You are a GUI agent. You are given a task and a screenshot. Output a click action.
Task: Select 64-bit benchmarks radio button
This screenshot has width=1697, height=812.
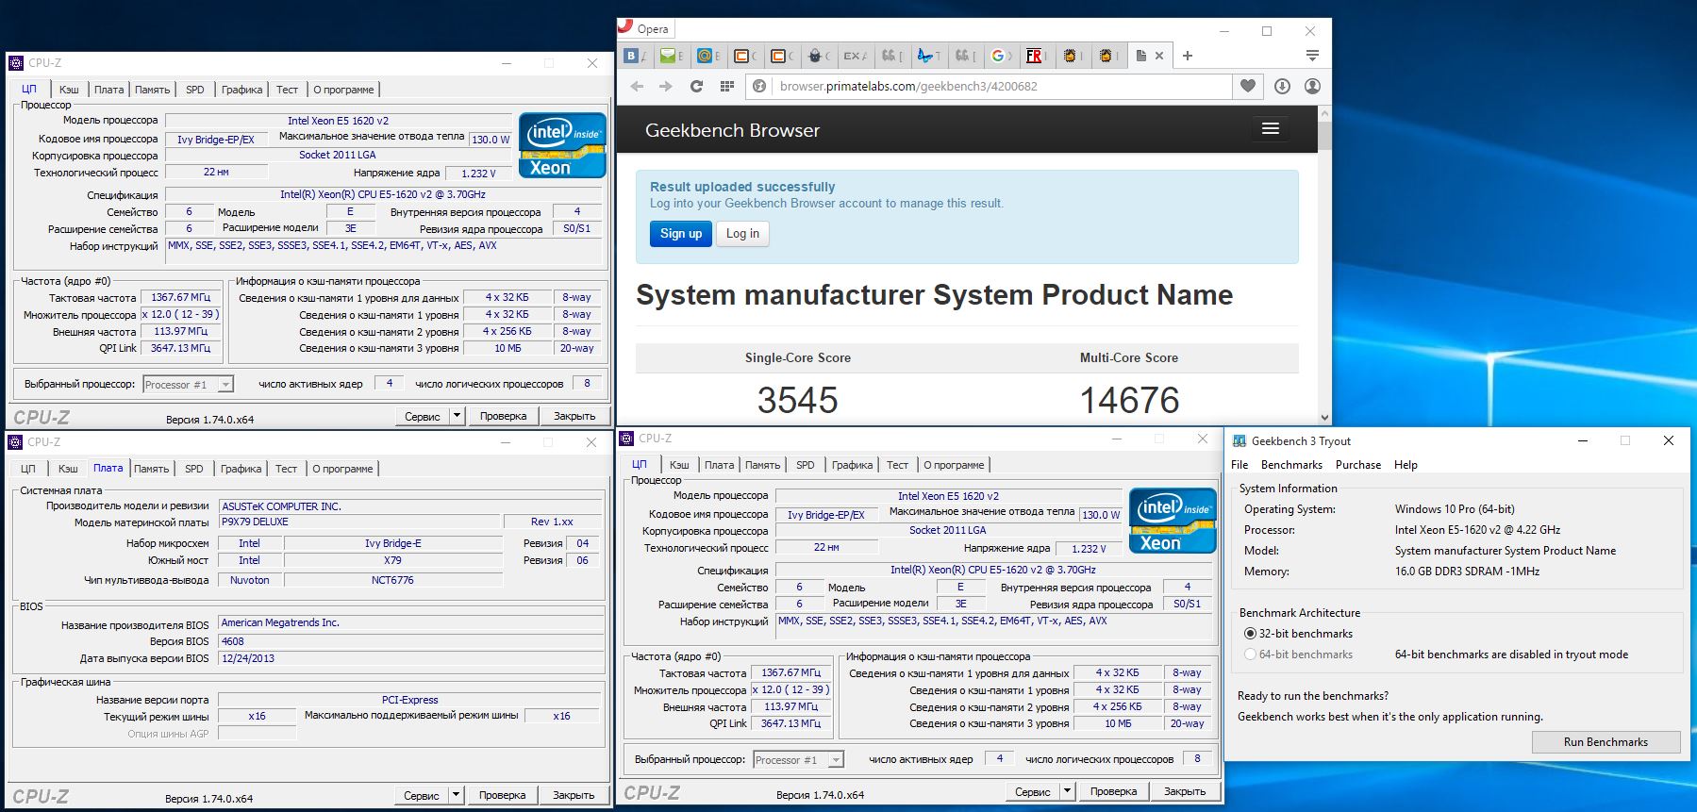tap(1250, 655)
